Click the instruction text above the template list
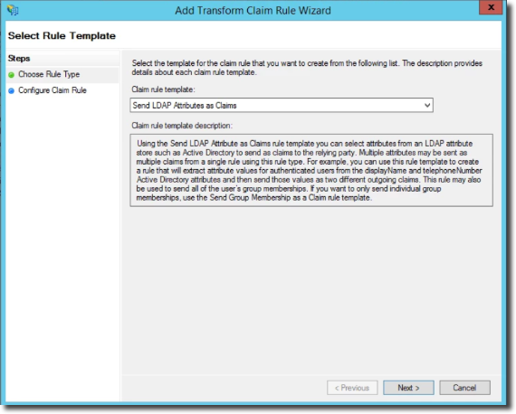This screenshot has height=414, width=516. click(x=307, y=68)
